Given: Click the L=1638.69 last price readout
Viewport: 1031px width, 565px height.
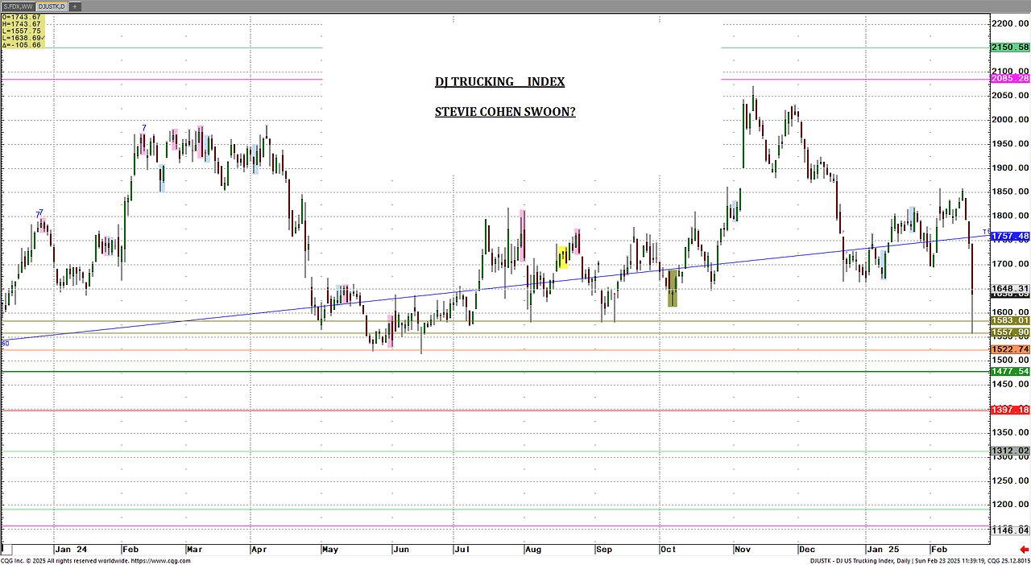Looking at the screenshot, I should [23, 38].
